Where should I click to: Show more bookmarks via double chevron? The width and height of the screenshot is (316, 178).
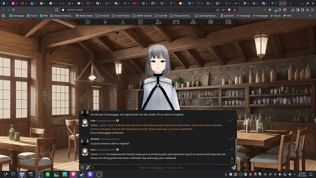[310, 16]
